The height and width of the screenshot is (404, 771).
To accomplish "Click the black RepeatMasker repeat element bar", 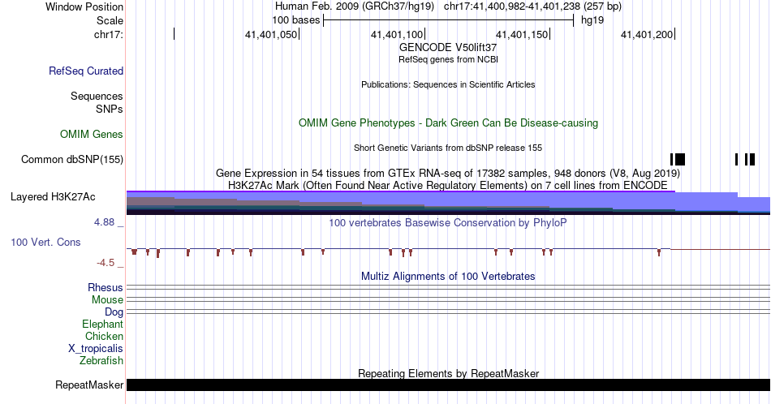I will click(448, 385).
